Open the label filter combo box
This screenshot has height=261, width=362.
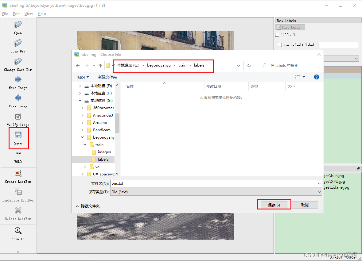pos(341,59)
